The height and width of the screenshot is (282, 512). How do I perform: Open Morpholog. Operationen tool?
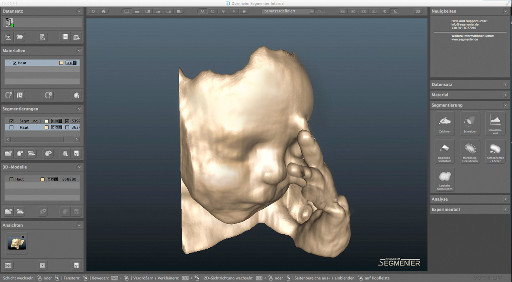click(470, 151)
